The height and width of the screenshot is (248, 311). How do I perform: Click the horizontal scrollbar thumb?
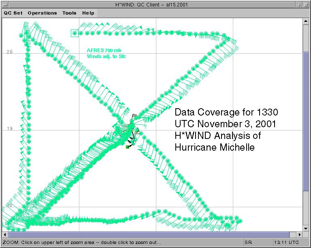pyautogui.click(x=150, y=234)
